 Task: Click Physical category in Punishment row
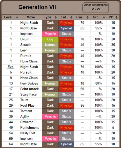click(66, 128)
